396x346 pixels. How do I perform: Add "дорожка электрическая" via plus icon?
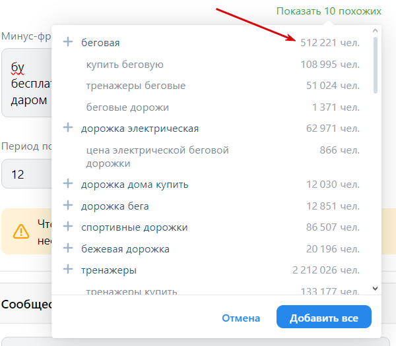coord(67,128)
